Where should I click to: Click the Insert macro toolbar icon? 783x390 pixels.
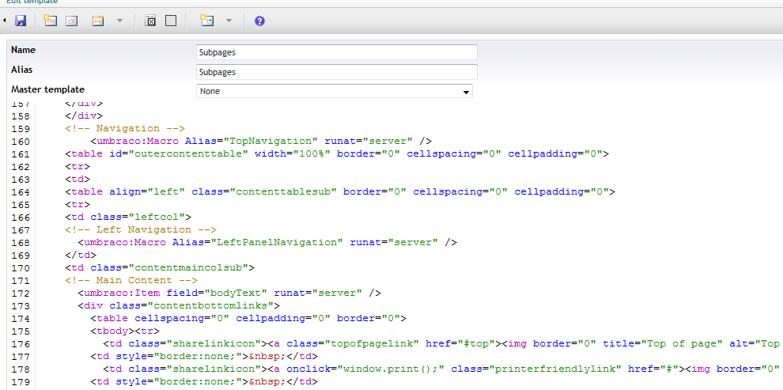pos(98,21)
